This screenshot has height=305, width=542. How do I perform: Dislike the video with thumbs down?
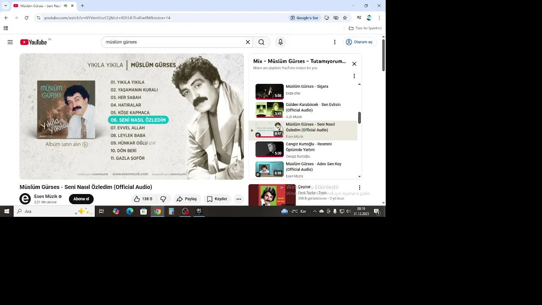(x=163, y=199)
